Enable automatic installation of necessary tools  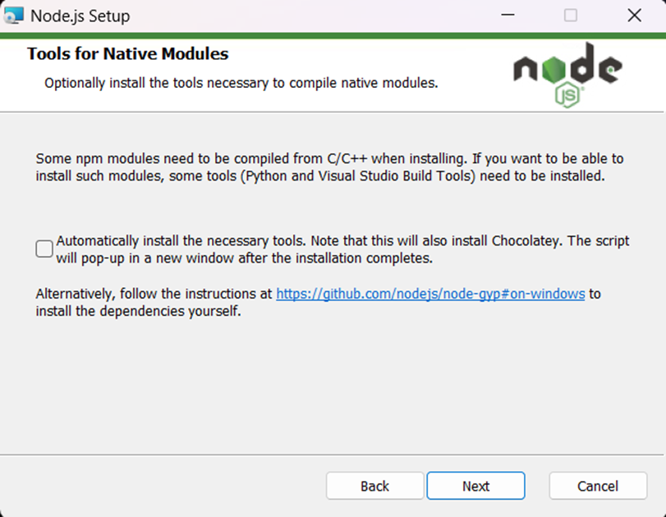click(44, 249)
